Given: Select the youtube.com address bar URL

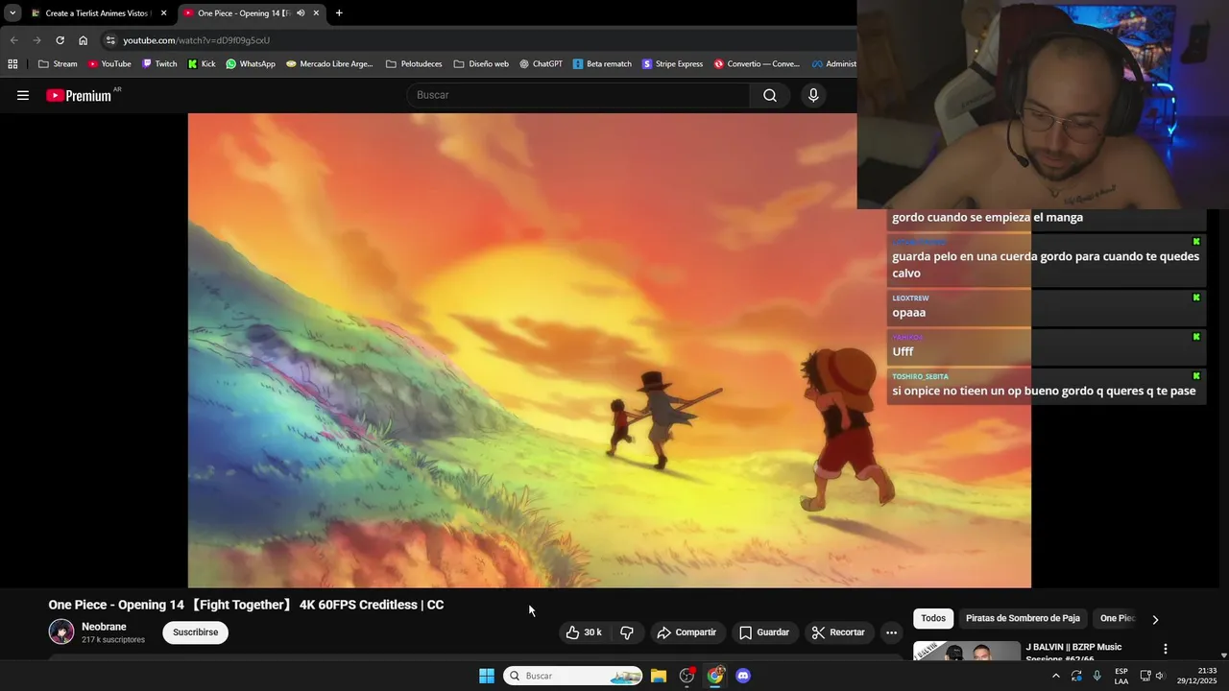Looking at the screenshot, I should coord(196,40).
